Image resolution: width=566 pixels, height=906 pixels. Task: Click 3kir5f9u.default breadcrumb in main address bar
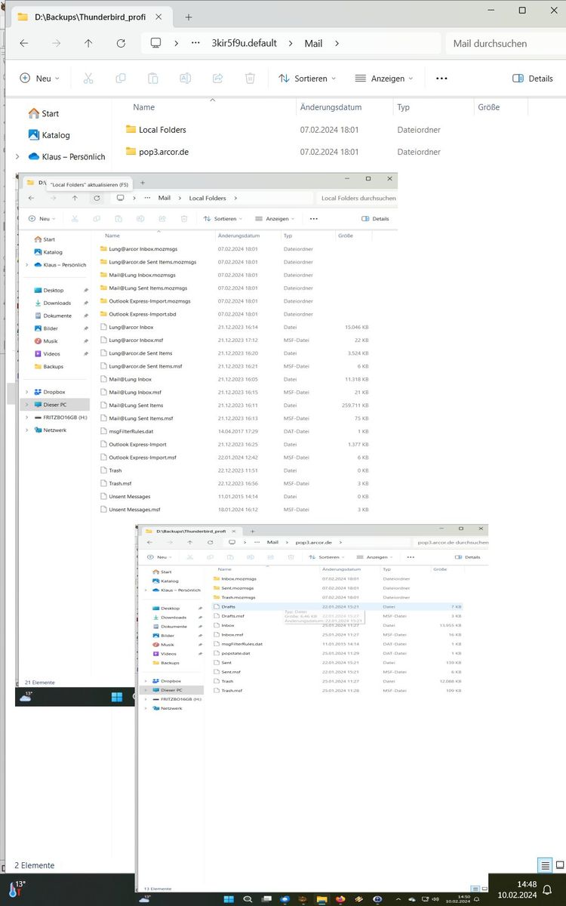(x=243, y=44)
